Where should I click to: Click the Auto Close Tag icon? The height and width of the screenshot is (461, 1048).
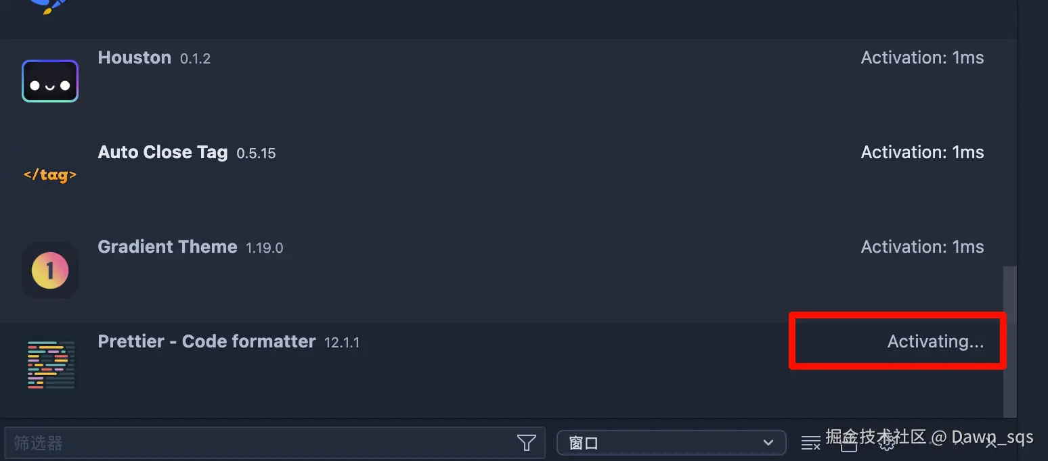tap(50, 175)
